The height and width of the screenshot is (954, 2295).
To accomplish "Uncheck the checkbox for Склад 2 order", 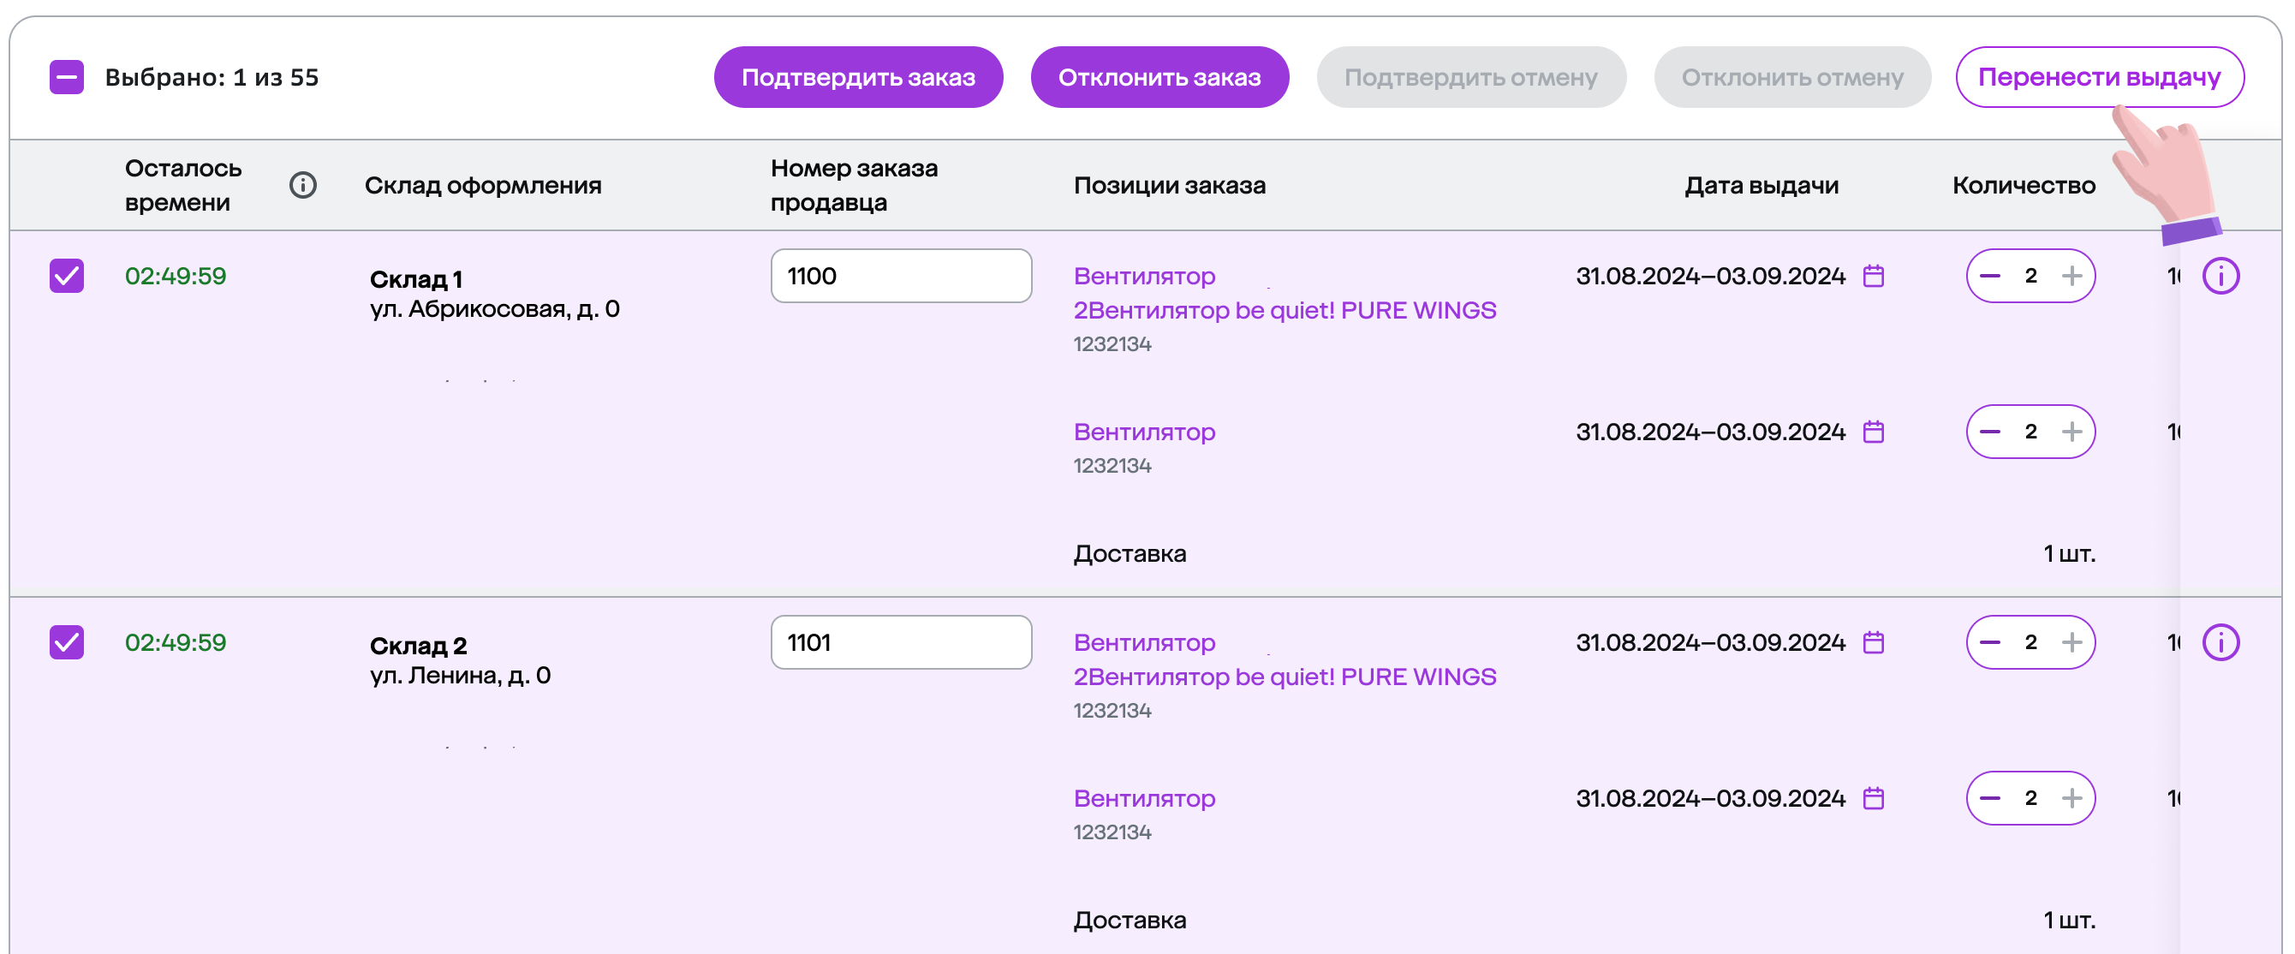I will (x=67, y=642).
